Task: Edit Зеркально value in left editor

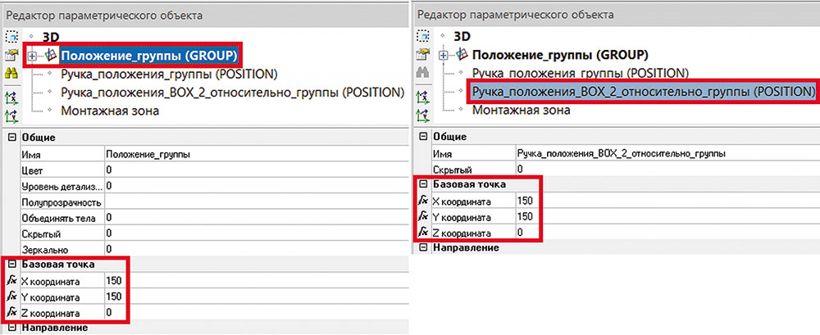Action: tap(255, 249)
